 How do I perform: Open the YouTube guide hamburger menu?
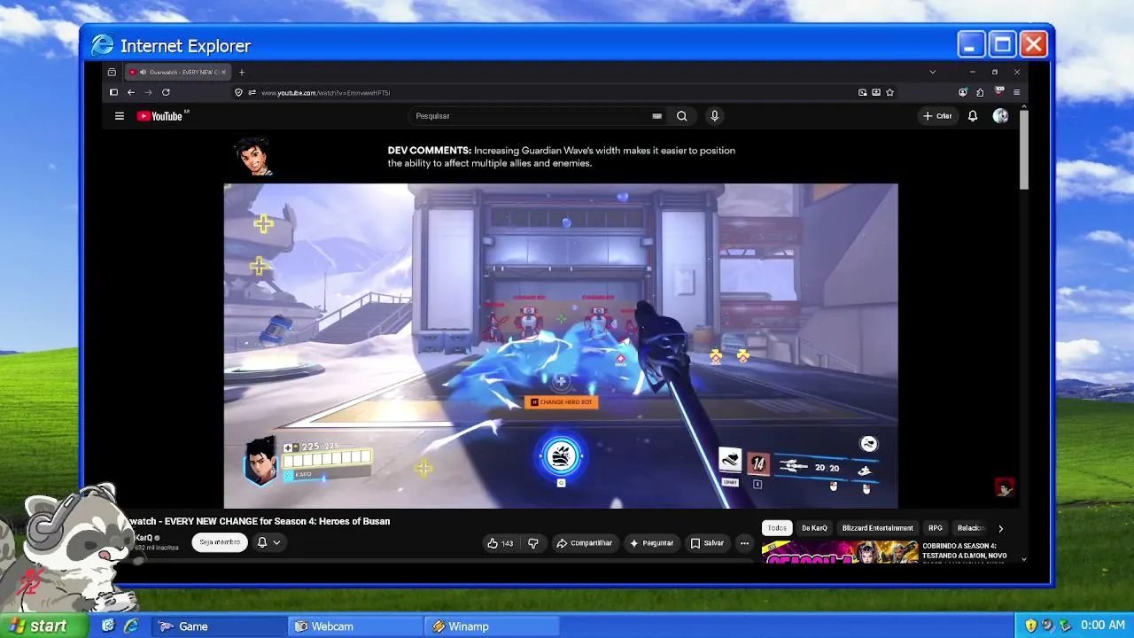click(119, 116)
